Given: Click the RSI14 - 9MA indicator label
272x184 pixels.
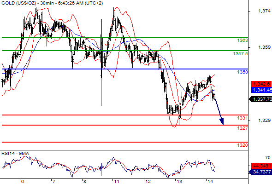Looking at the screenshot, I should (15, 154).
